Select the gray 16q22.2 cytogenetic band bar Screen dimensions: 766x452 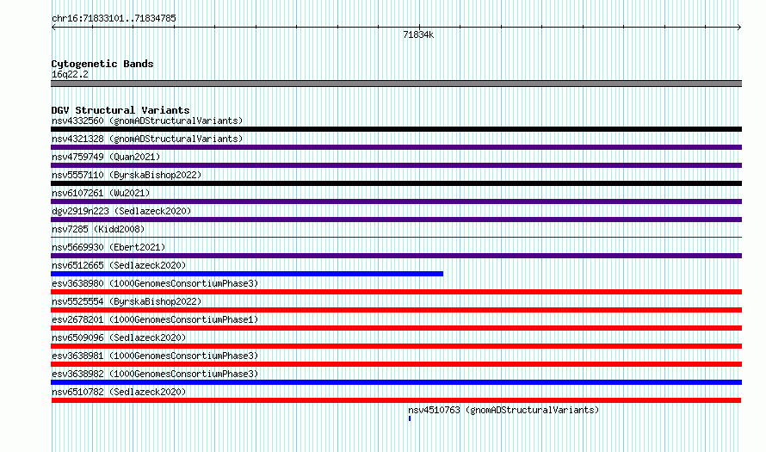tap(396, 84)
